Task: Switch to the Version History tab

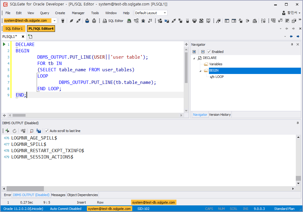Action: [220, 114]
